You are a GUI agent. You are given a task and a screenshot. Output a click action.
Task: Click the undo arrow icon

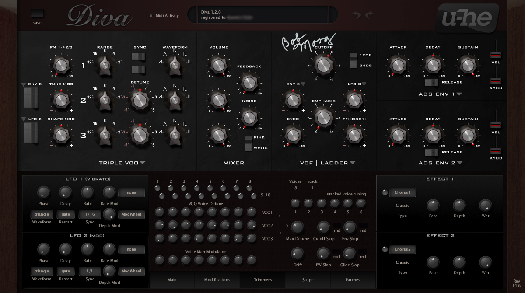coord(357,15)
